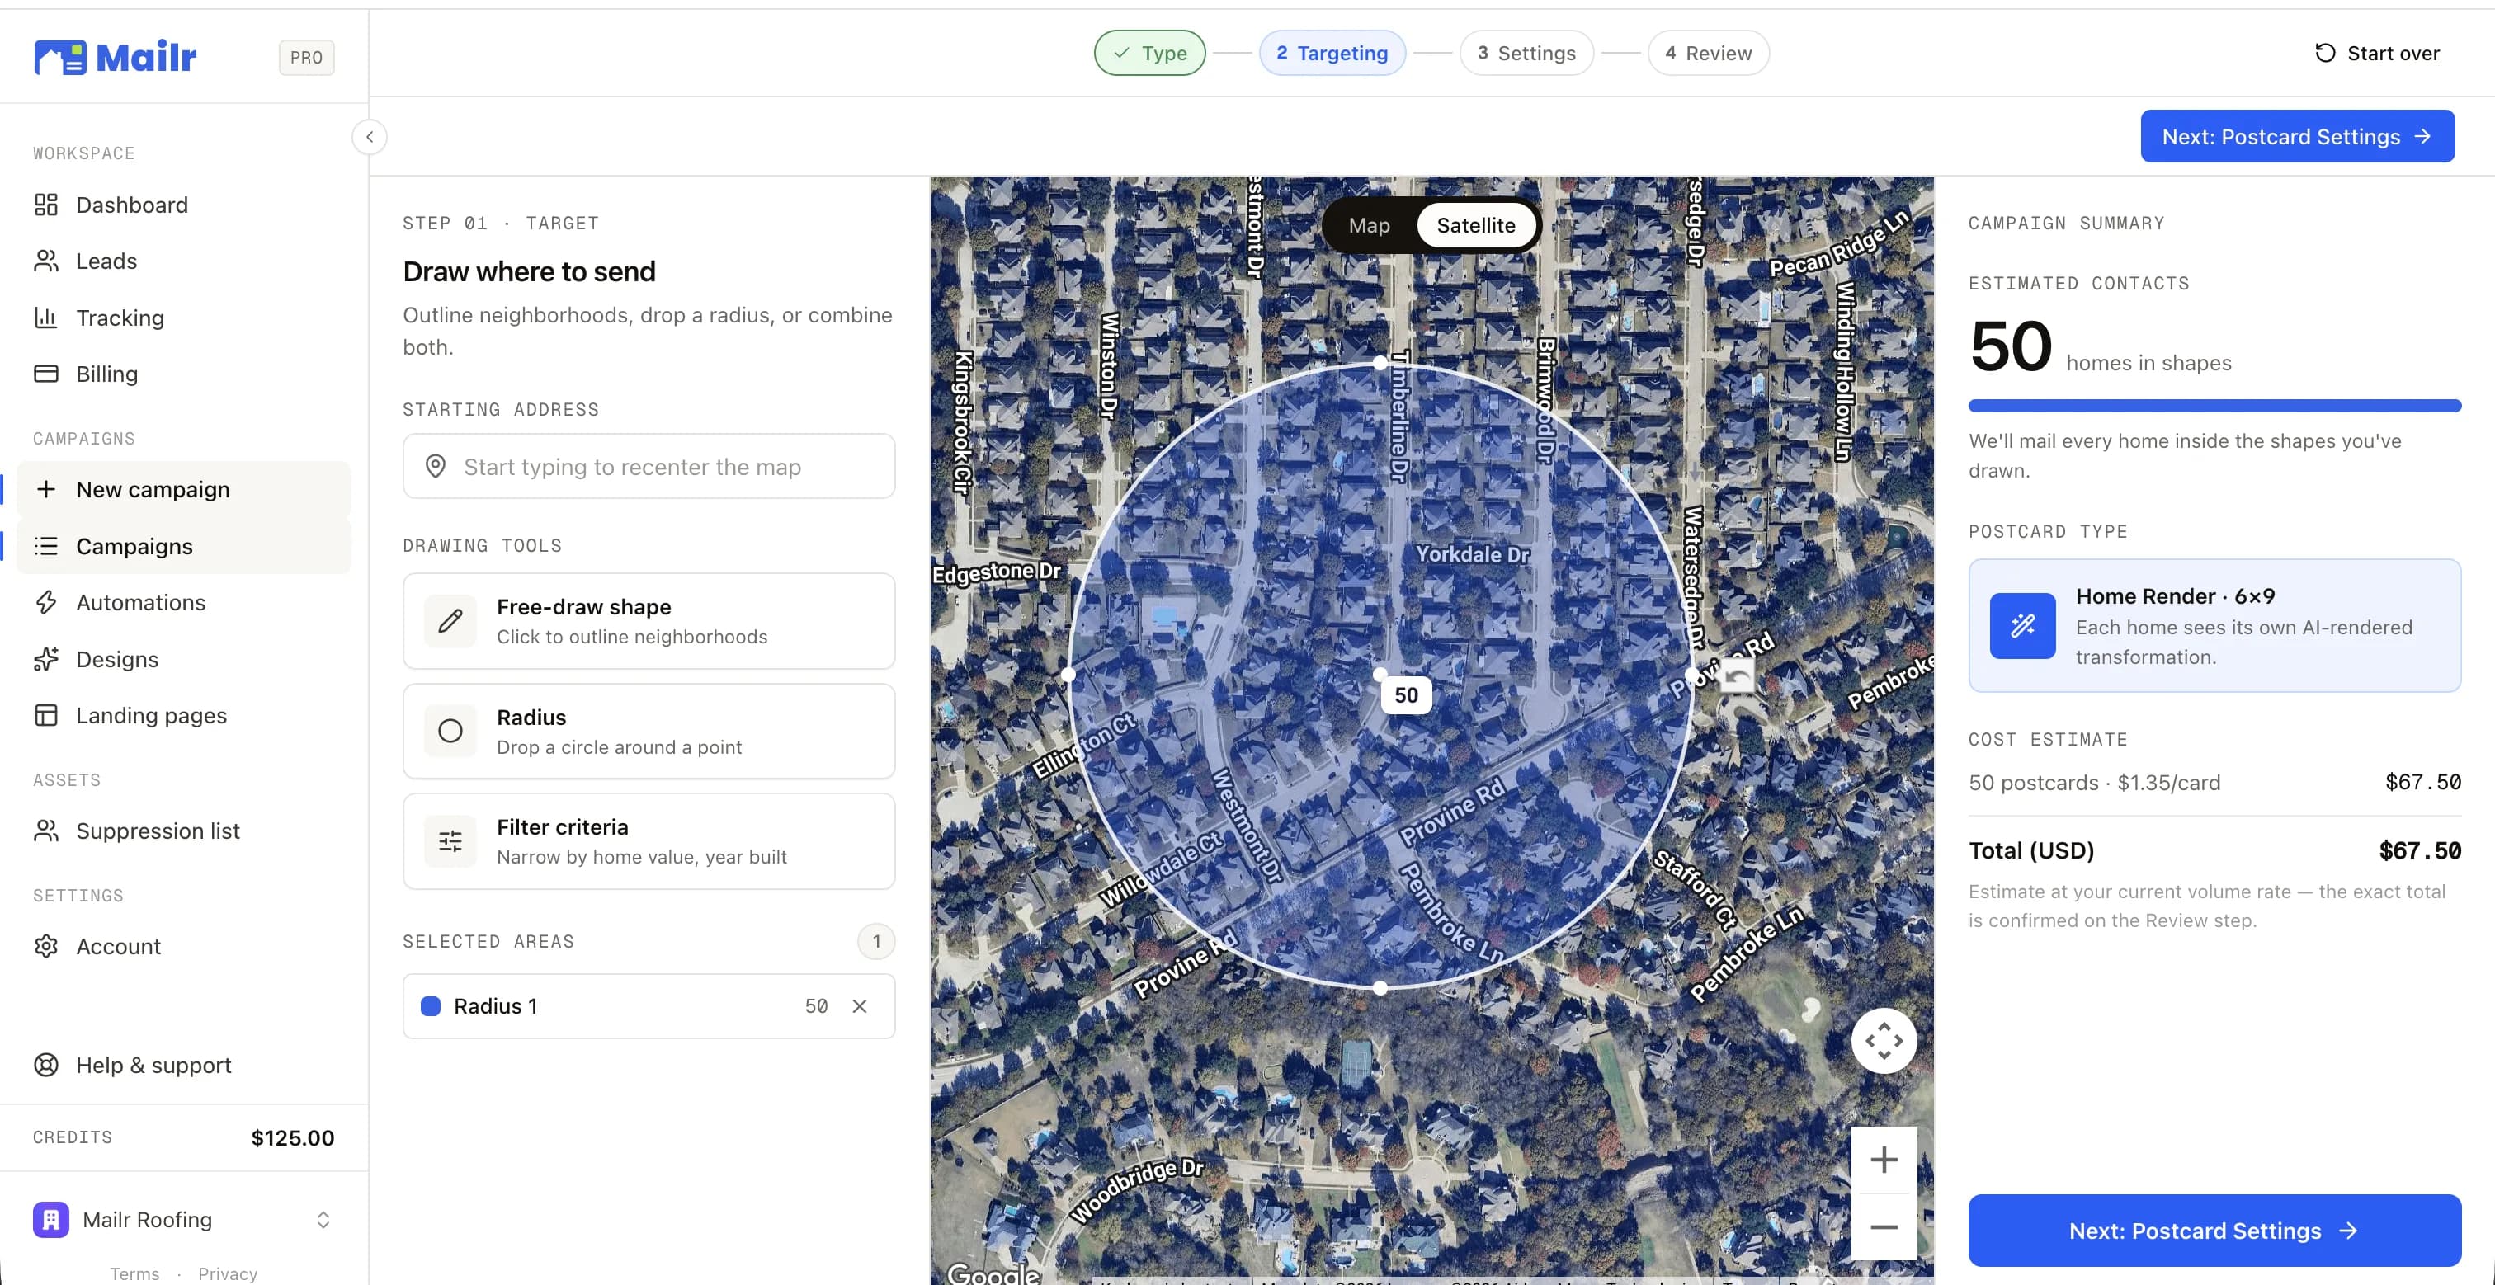Click bottom Next: Postcard Settings button
Screen dimensions: 2495x1285
[2214, 1230]
